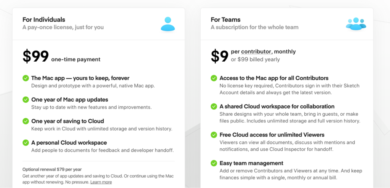Click checkmark beside A personal Cloud workspace
This screenshot has height=188, width=390.
pos(26,143)
